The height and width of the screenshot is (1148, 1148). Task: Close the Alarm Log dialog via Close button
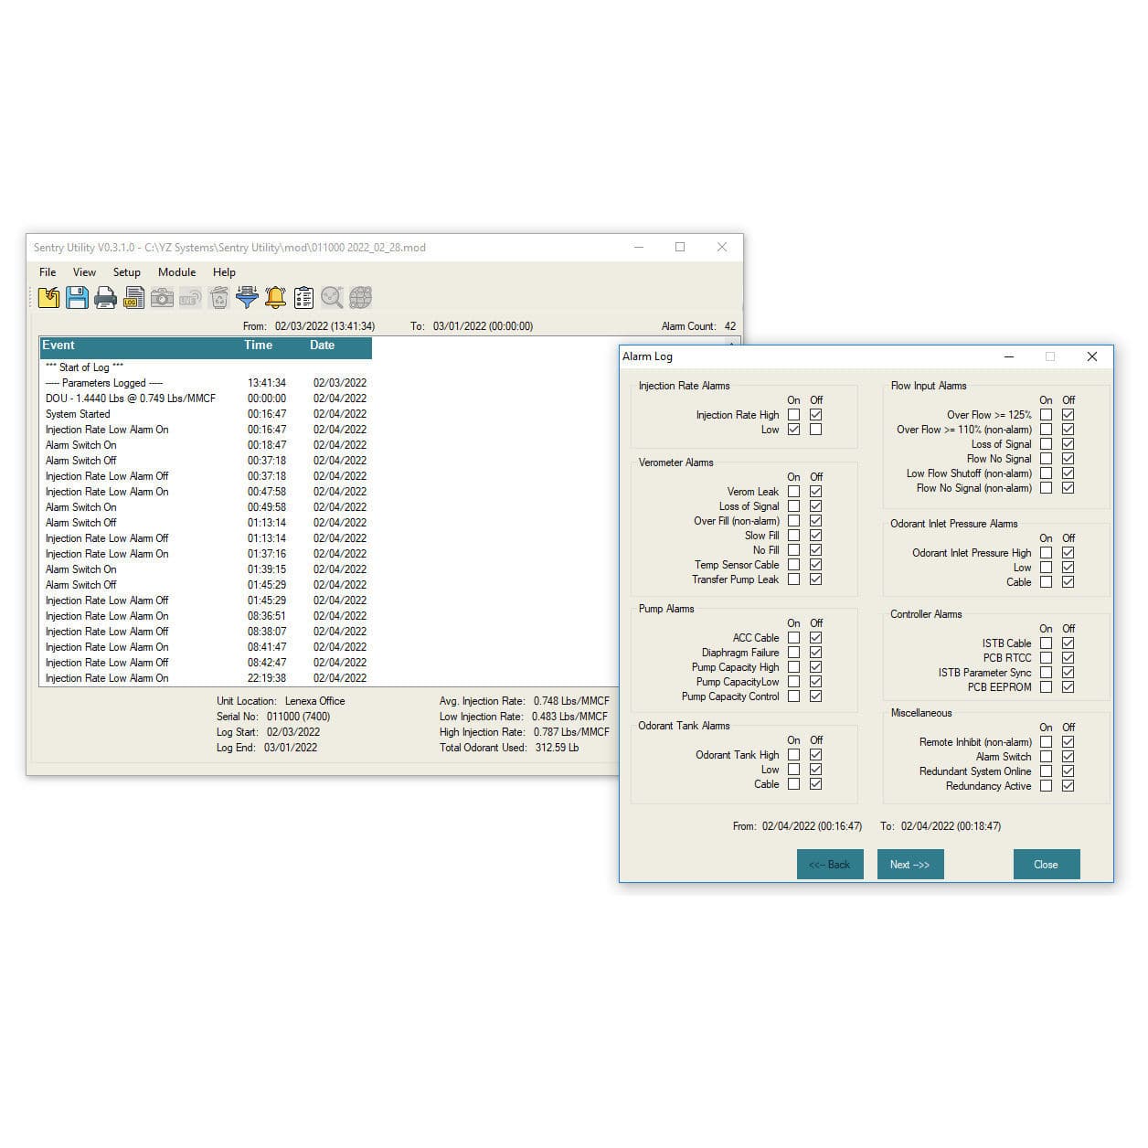1046,864
